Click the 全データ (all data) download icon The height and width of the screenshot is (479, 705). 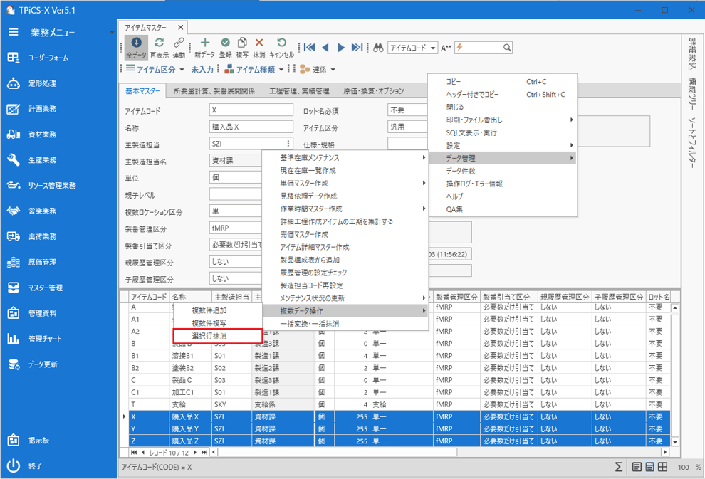click(136, 44)
